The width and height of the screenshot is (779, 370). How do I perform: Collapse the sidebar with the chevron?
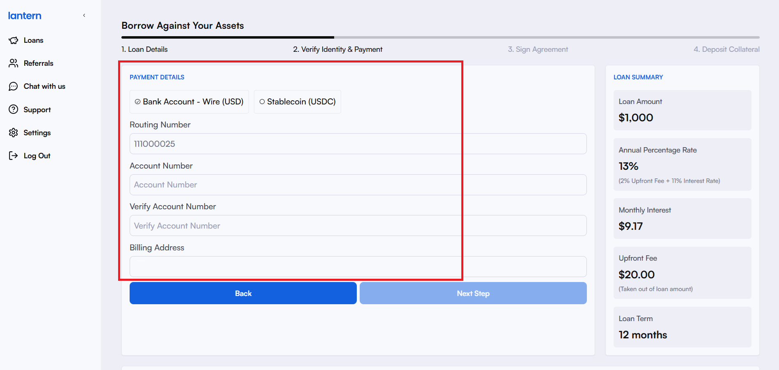[84, 15]
